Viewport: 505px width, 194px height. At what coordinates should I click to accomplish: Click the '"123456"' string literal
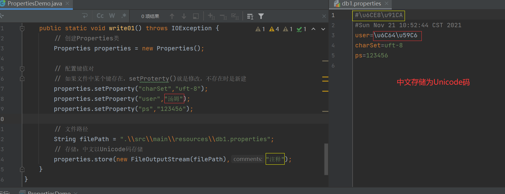171,109
